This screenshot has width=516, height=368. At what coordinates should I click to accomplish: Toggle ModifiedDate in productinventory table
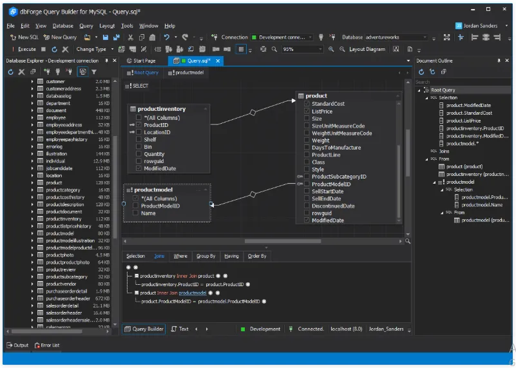click(x=139, y=168)
